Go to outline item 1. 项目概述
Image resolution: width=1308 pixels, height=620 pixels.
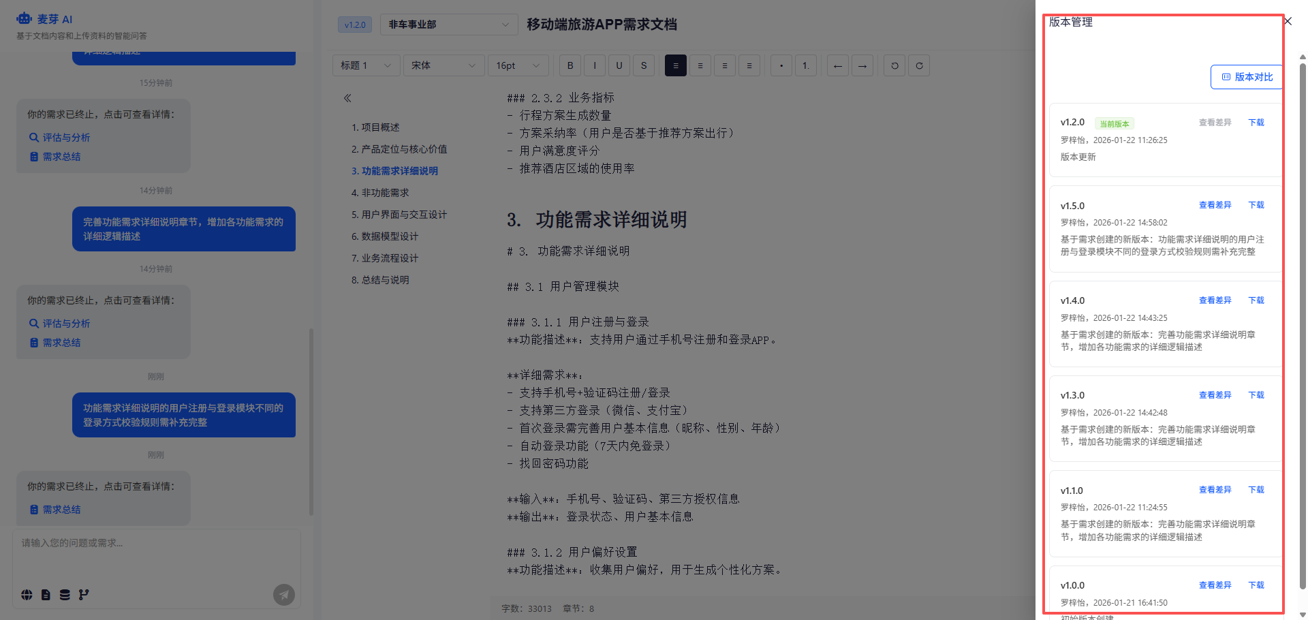[x=375, y=127]
